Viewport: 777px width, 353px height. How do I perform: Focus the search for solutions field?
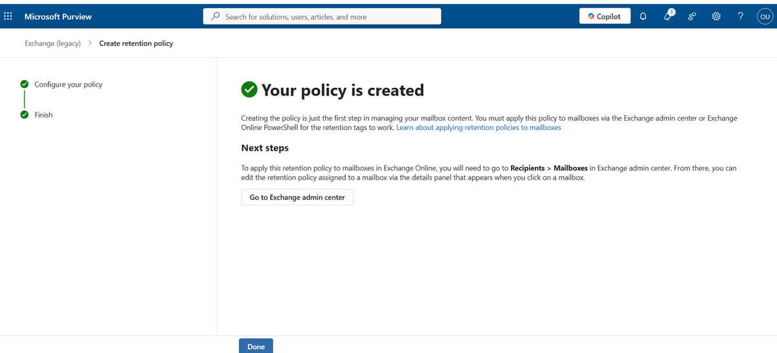coord(322,17)
